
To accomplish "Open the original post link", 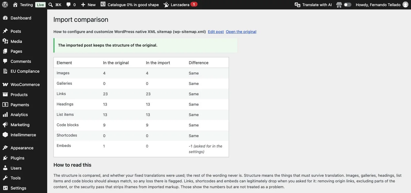I will click(241, 32).
